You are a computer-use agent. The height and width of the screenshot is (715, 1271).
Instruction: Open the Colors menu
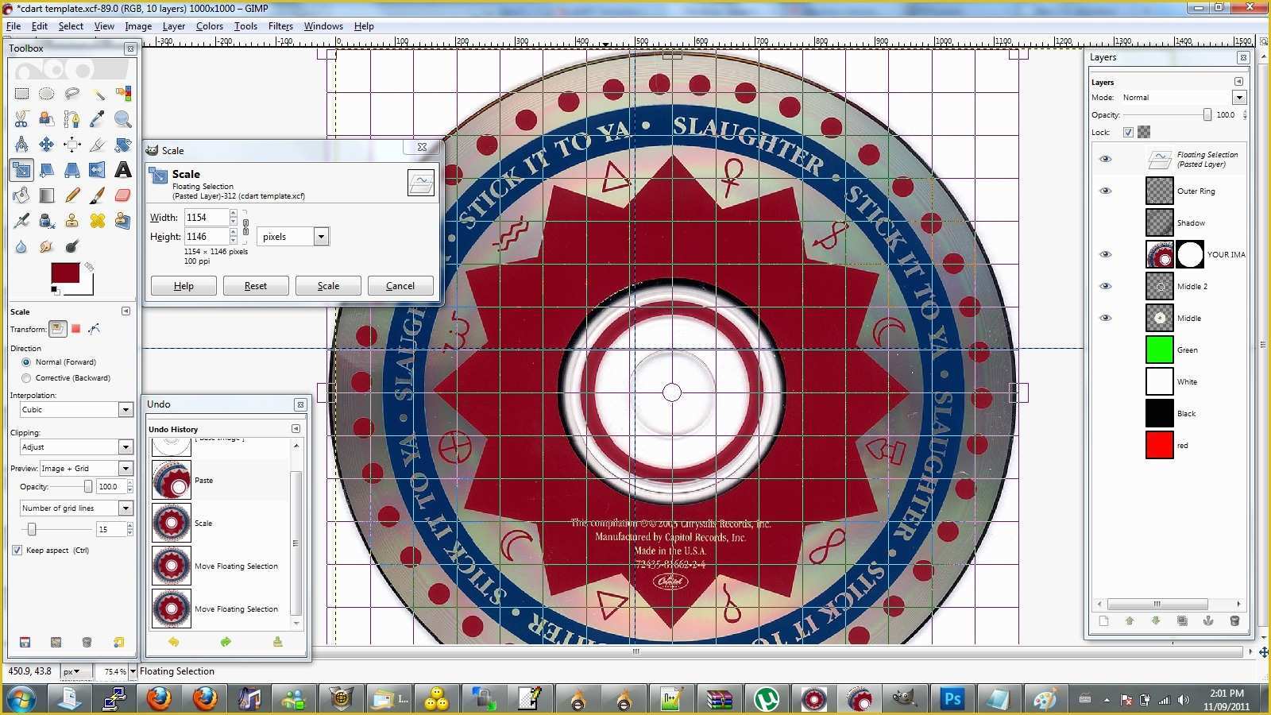pyautogui.click(x=209, y=26)
